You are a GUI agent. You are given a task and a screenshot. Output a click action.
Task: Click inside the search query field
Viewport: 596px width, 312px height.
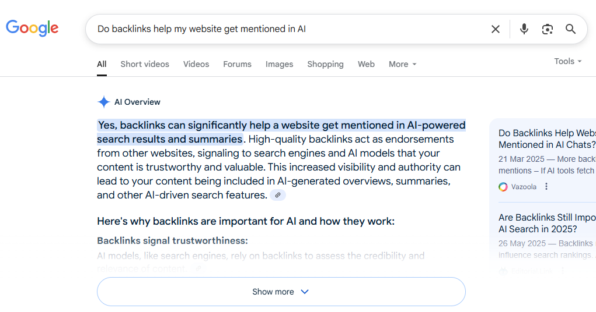[x=289, y=29]
